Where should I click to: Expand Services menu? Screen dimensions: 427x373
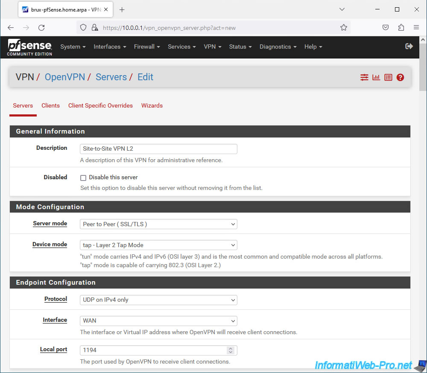[x=181, y=47]
